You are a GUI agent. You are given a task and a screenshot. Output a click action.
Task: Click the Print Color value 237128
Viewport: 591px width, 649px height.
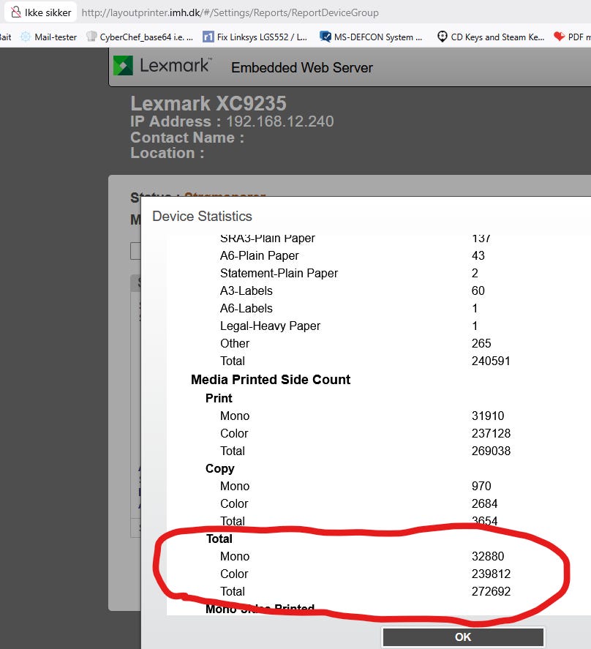[x=492, y=433]
